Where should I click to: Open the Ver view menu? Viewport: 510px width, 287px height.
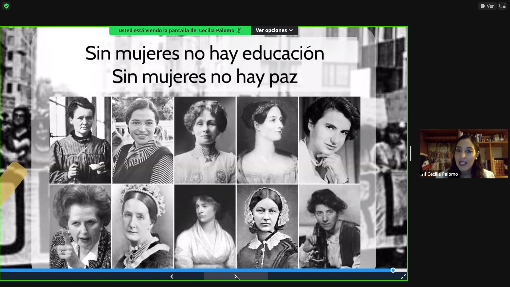(x=487, y=6)
